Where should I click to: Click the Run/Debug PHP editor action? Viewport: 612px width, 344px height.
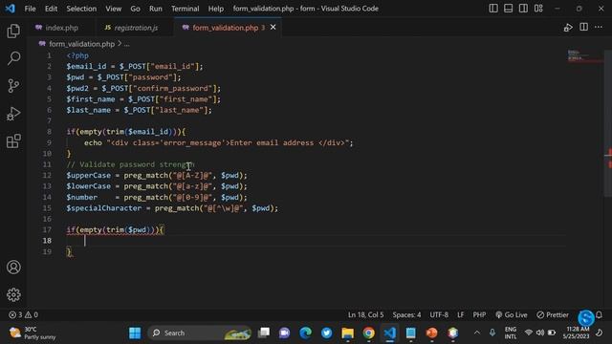pos(568,28)
